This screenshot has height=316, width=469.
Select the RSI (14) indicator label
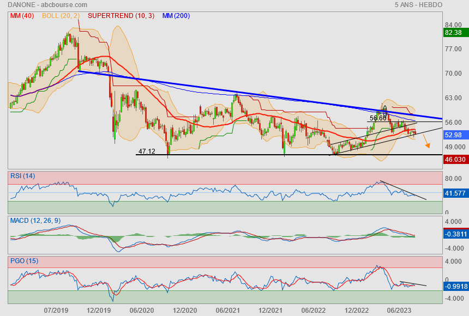pyautogui.click(x=23, y=176)
